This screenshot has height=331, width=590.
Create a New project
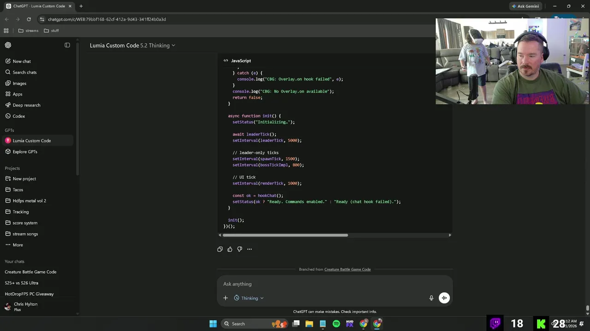37,179
